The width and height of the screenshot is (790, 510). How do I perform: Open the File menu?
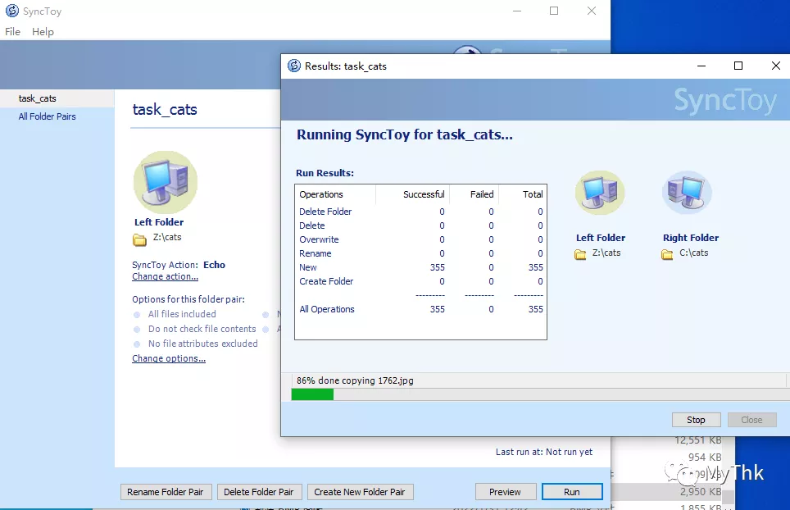click(x=12, y=32)
